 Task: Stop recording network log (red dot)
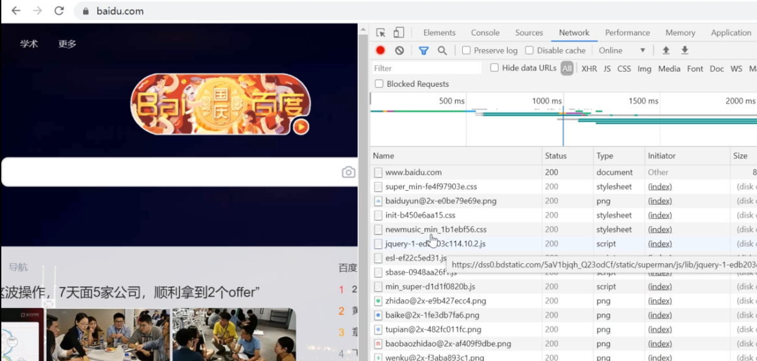pyautogui.click(x=380, y=50)
